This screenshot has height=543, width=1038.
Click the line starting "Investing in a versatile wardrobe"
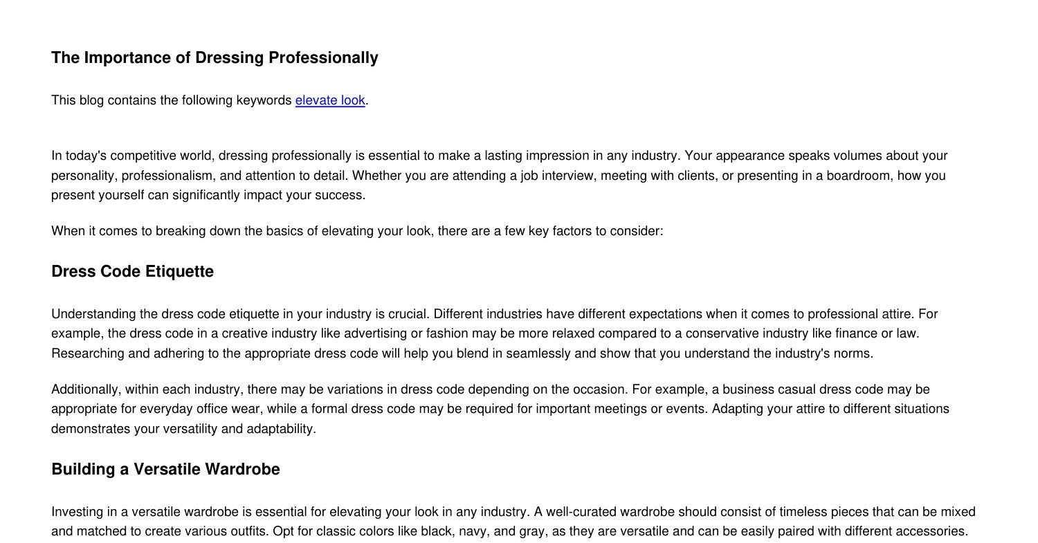click(x=513, y=512)
